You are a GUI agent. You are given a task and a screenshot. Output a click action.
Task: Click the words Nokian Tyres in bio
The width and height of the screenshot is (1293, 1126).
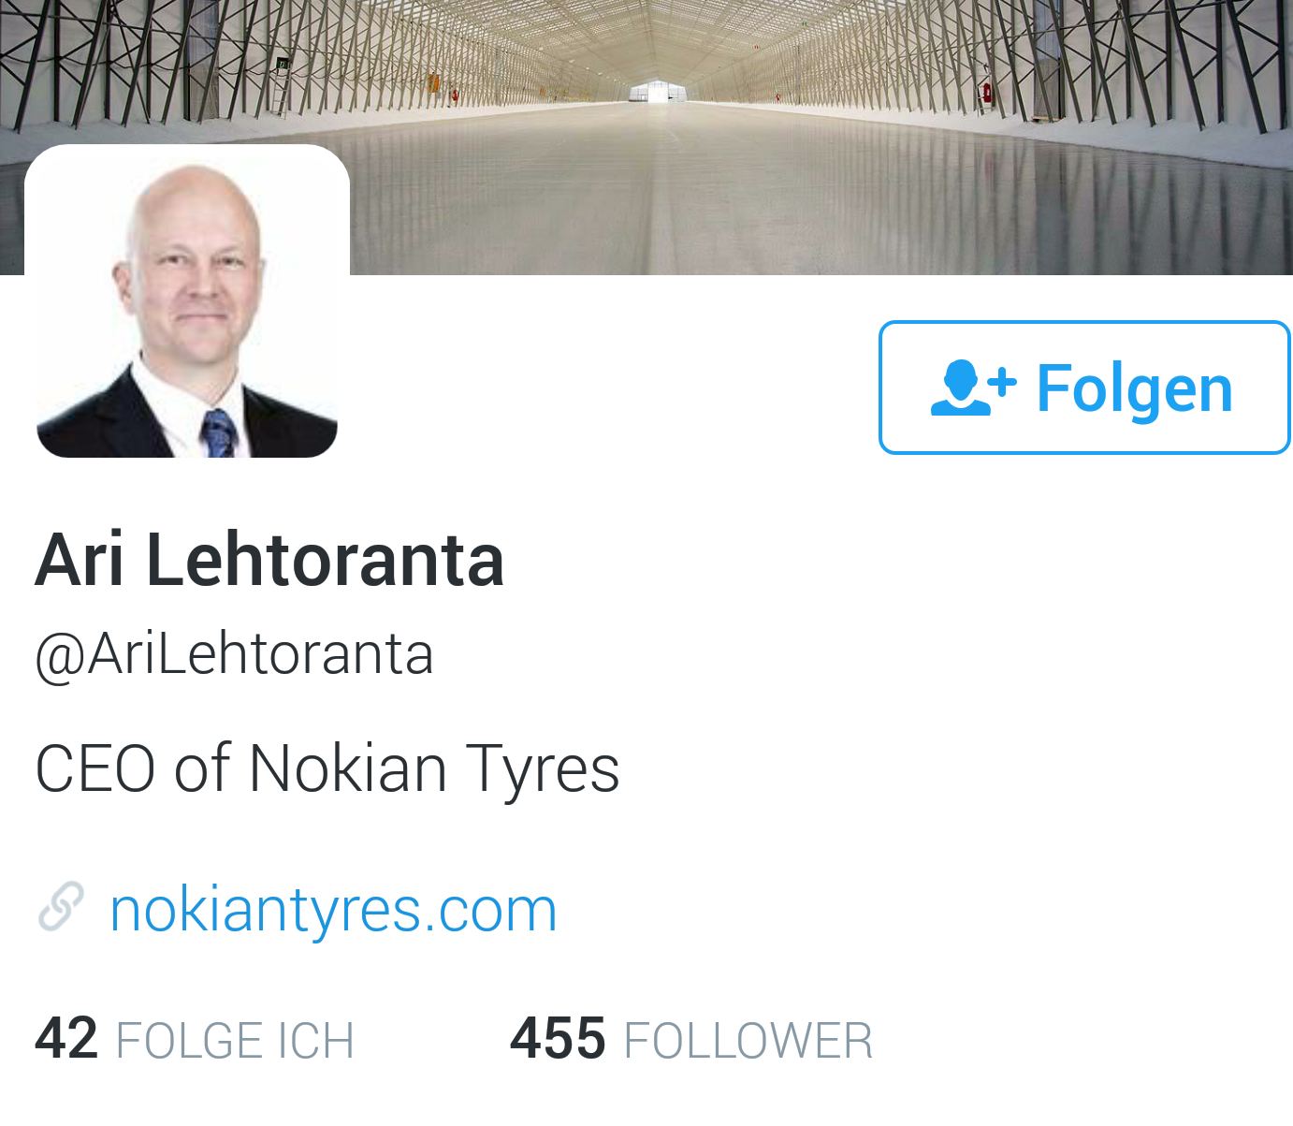[433, 769]
